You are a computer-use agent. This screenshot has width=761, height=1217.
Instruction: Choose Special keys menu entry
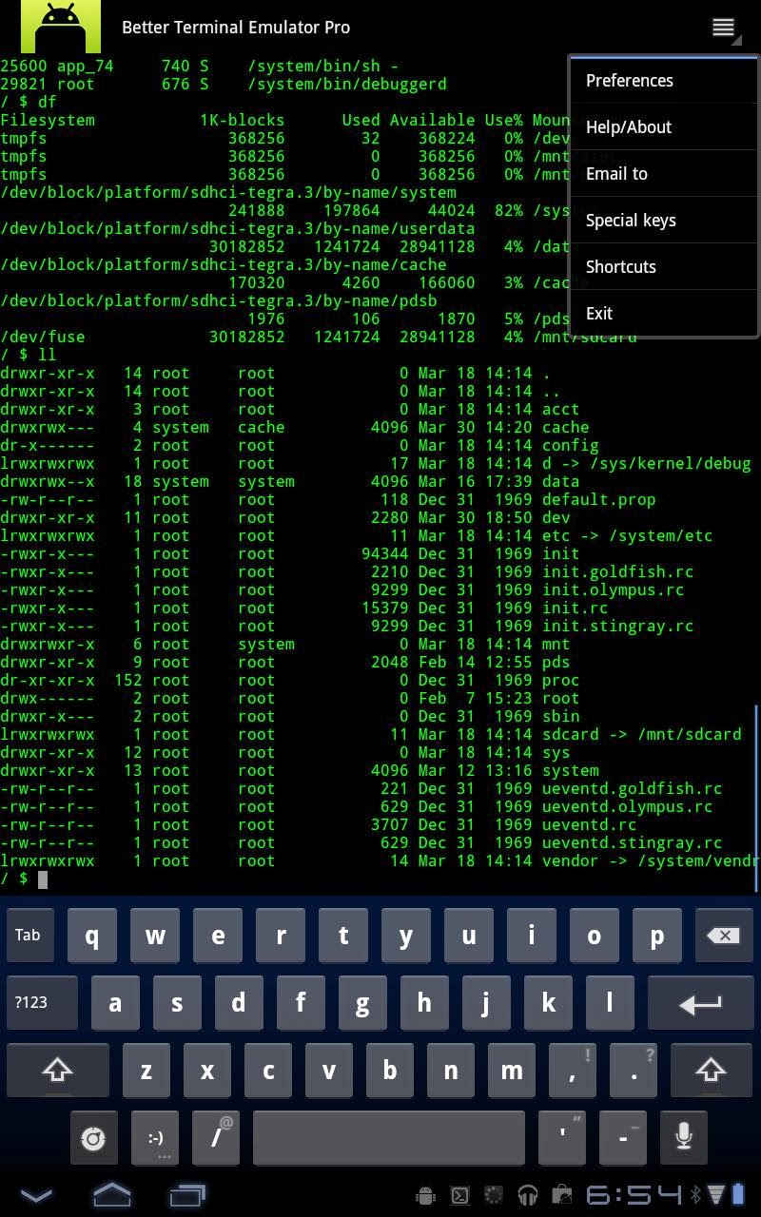[x=663, y=221]
